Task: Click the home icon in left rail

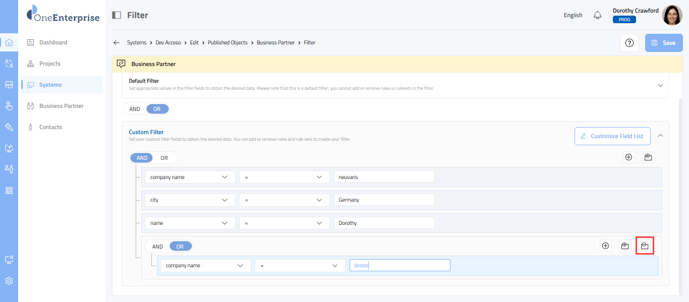Action: [9, 42]
